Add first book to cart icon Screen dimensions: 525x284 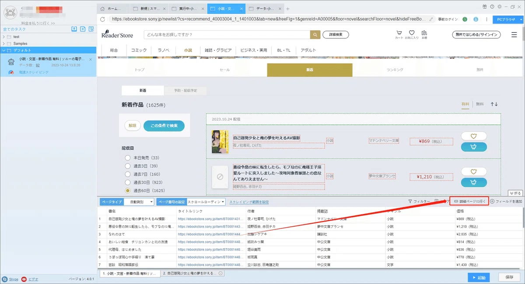[x=474, y=147]
